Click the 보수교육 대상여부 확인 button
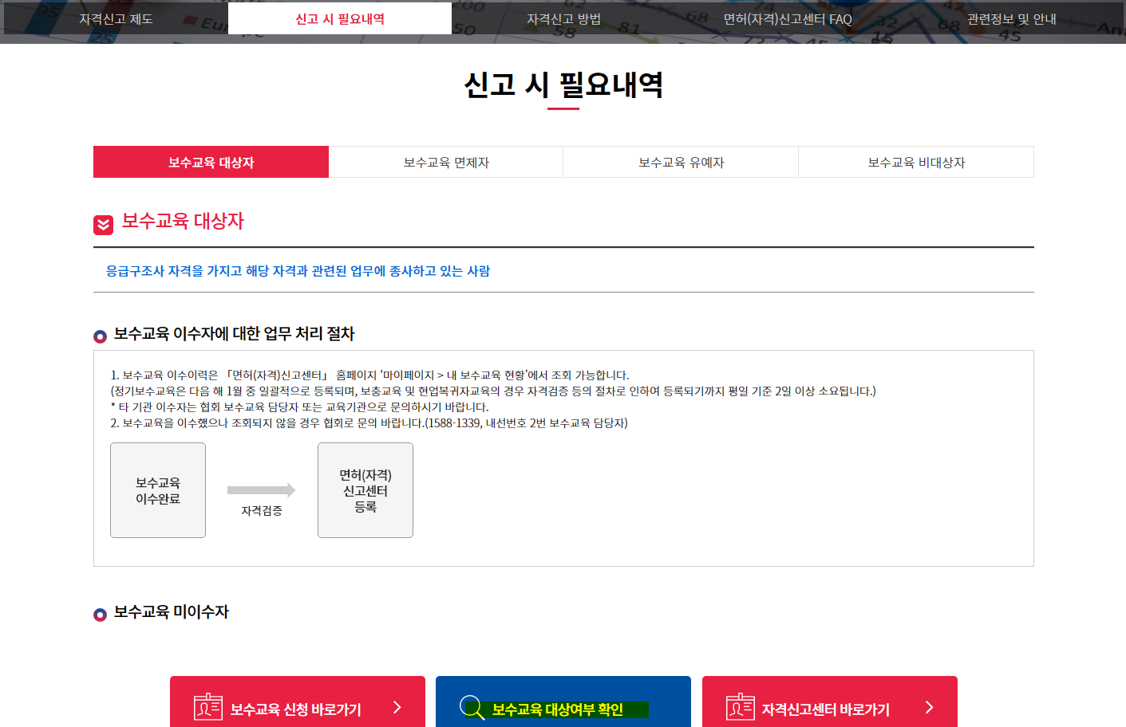 tap(563, 705)
